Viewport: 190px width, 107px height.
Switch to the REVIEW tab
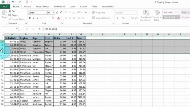coord(84,7)
